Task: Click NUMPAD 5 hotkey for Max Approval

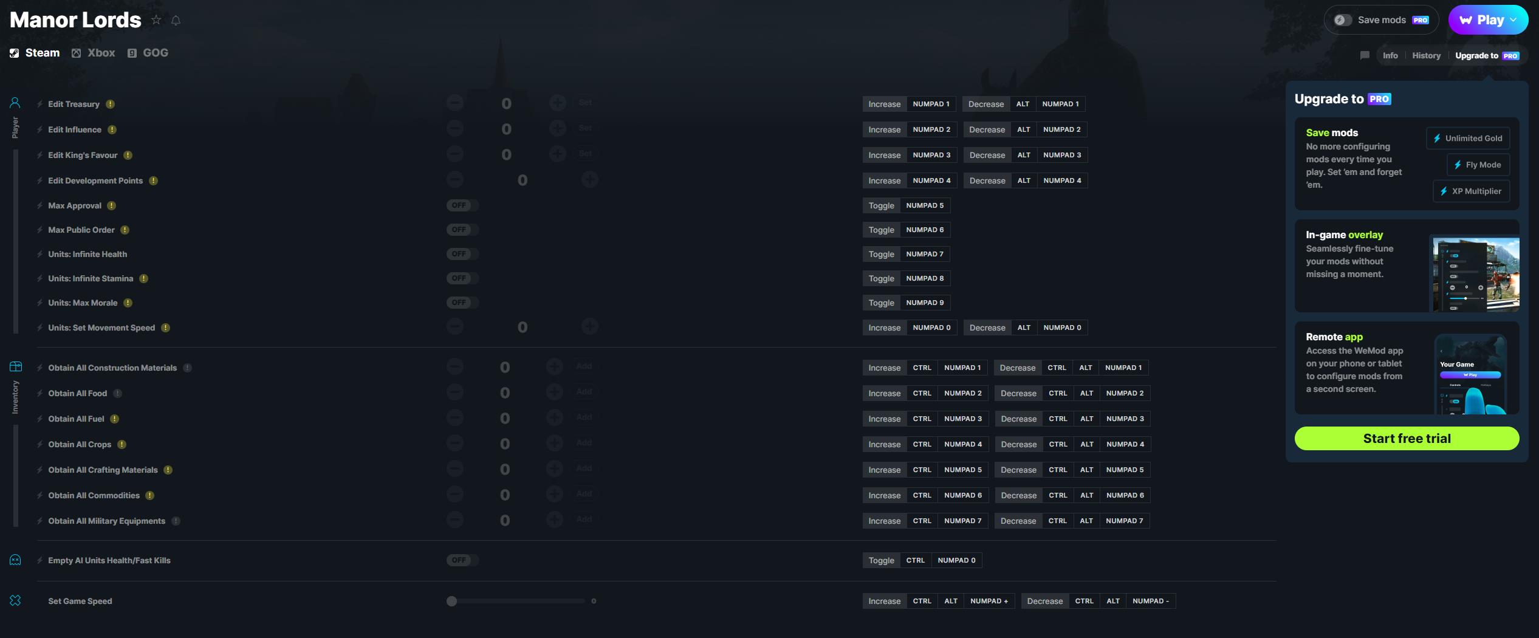Action: coord(925,205)
